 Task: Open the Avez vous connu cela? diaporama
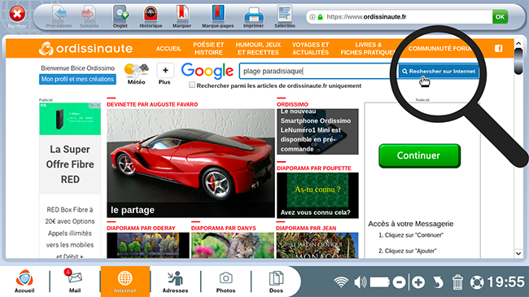tap(317, 195)
